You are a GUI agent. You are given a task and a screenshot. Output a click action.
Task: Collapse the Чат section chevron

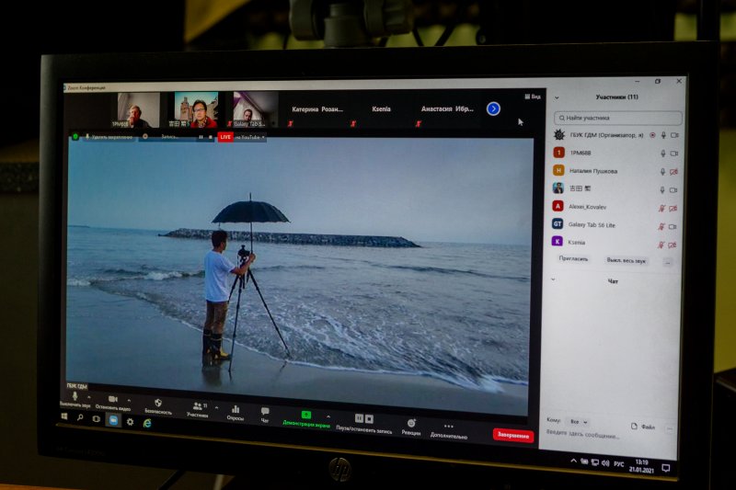pos(553,279)
